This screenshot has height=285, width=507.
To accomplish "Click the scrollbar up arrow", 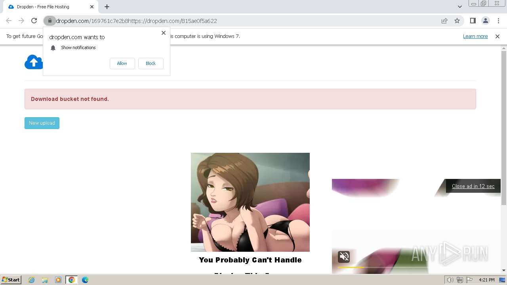I will point(504,48).
